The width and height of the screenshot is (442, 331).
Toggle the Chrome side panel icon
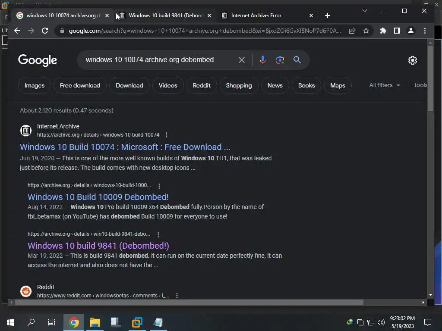tap(397, 31)
